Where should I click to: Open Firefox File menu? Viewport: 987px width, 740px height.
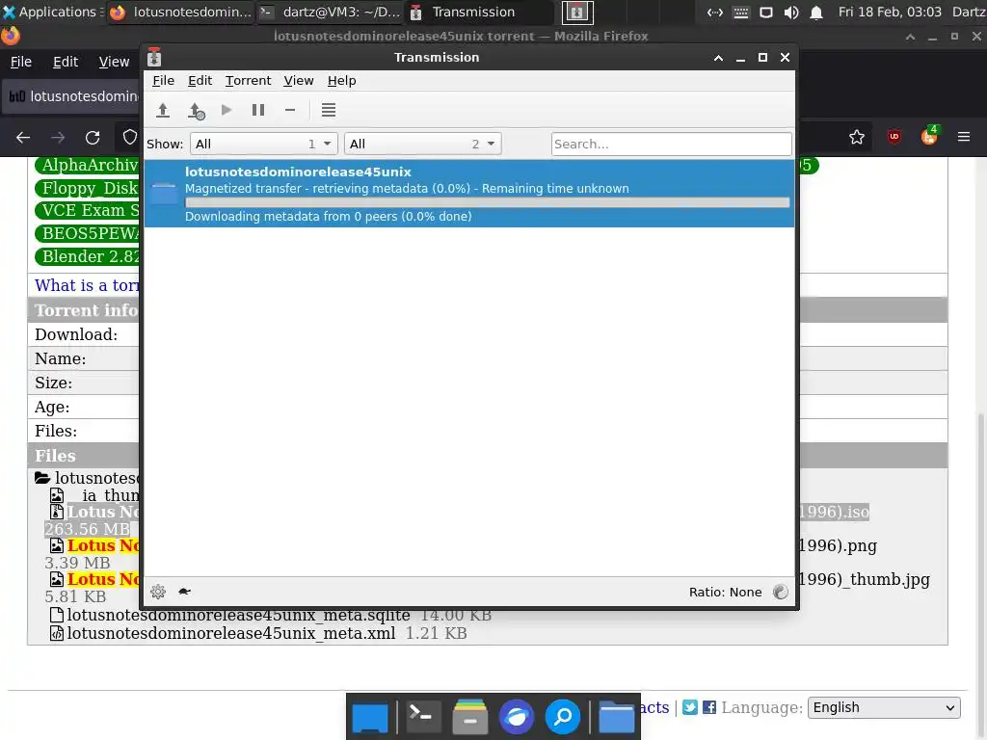click(21, 62)
